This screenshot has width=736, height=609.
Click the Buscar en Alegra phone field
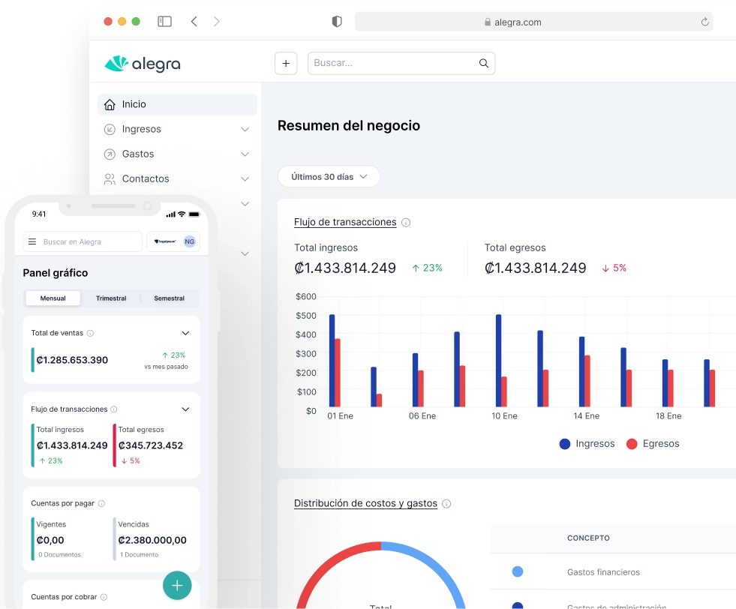coord(83,241)
